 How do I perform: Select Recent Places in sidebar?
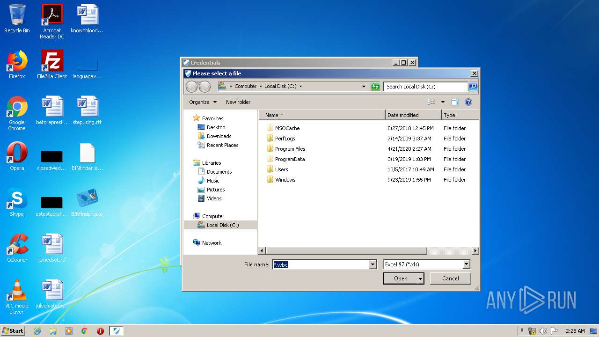[x=222, y=145]
